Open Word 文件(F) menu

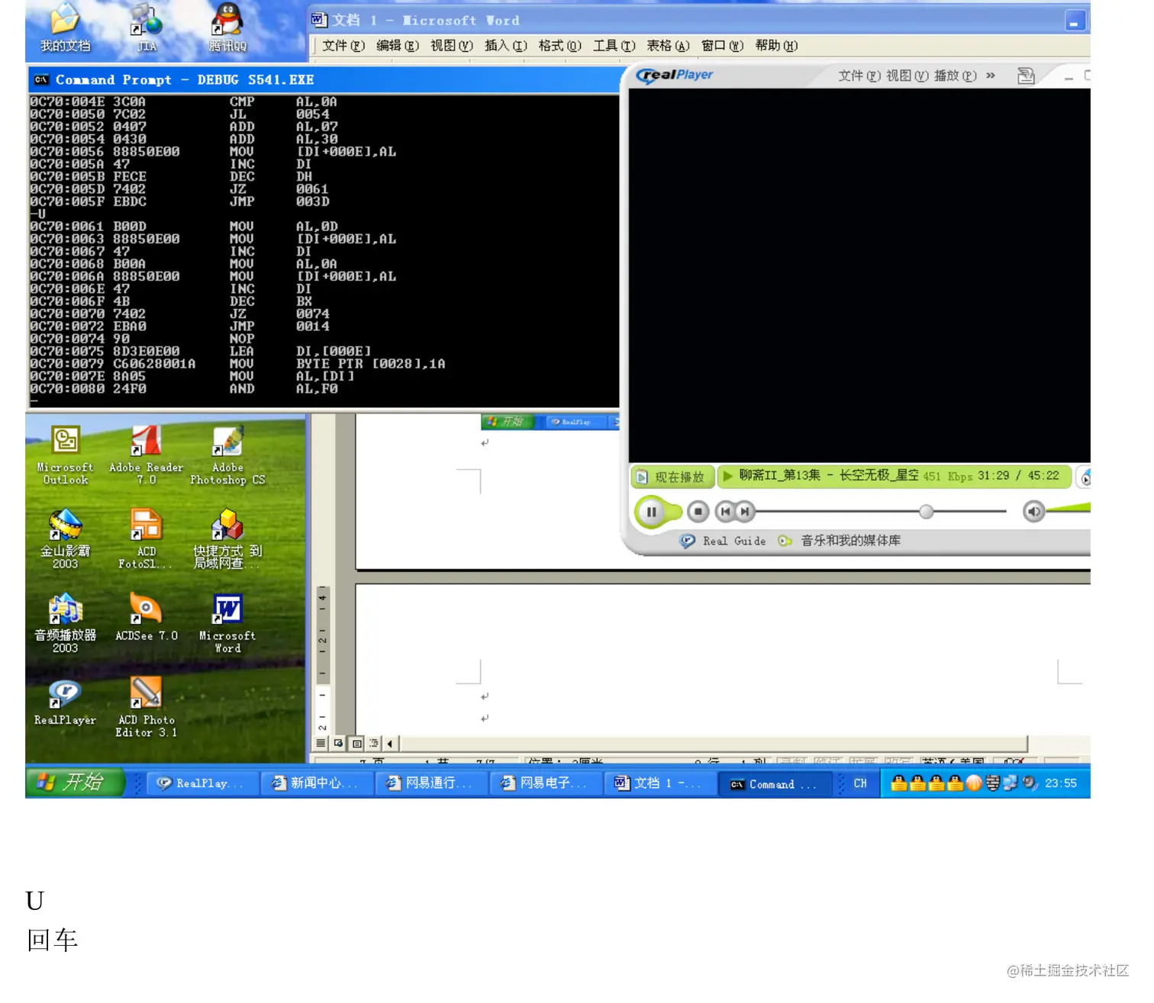tap(343, 46)
